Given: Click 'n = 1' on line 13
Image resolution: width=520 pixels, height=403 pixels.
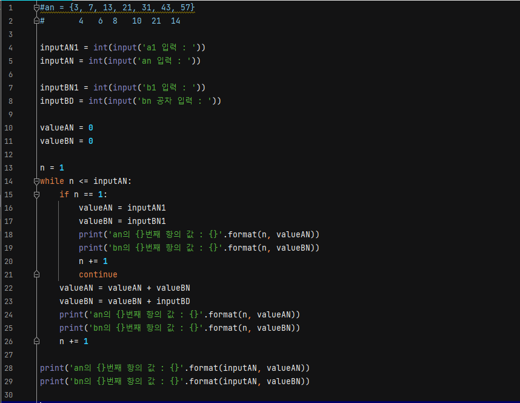Looking at the screenshot, I should point(52,168).
